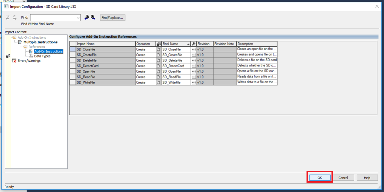Click the ellipsis button for SD_CloseFile
384x192 pixels.
[x=194, y=49]
